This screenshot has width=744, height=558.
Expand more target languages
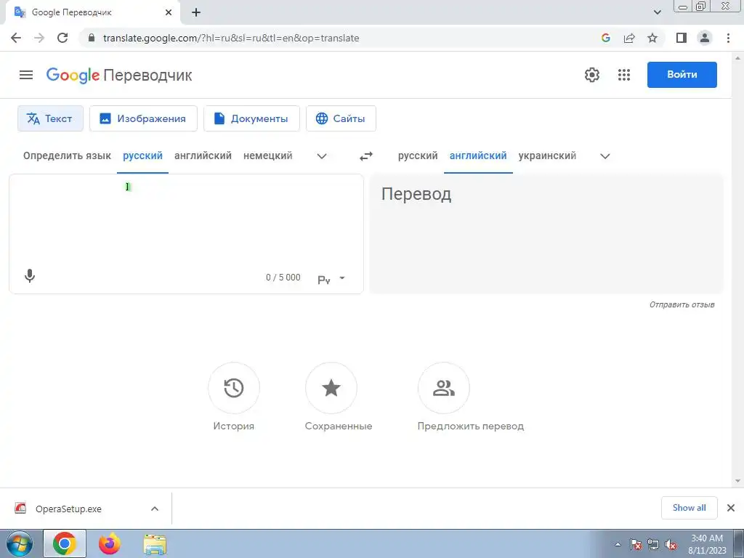click(x=605, y=156)
